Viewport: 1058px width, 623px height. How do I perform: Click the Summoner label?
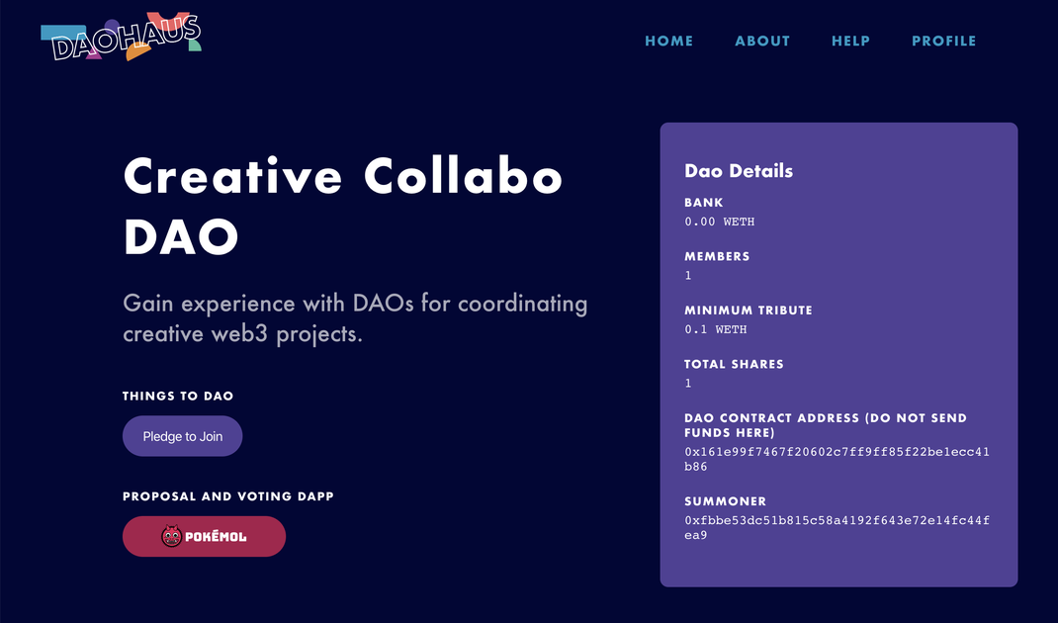click(x=725, y=501)
